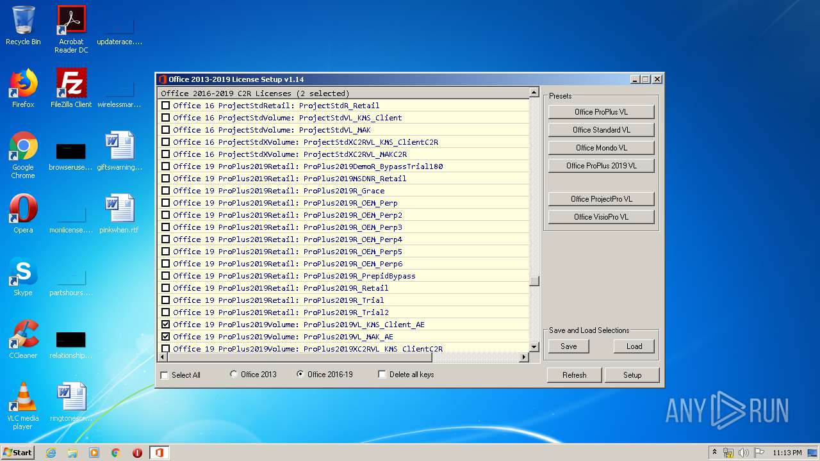Check ProPlus2019R_Retail checkbox

click(165, 288)
